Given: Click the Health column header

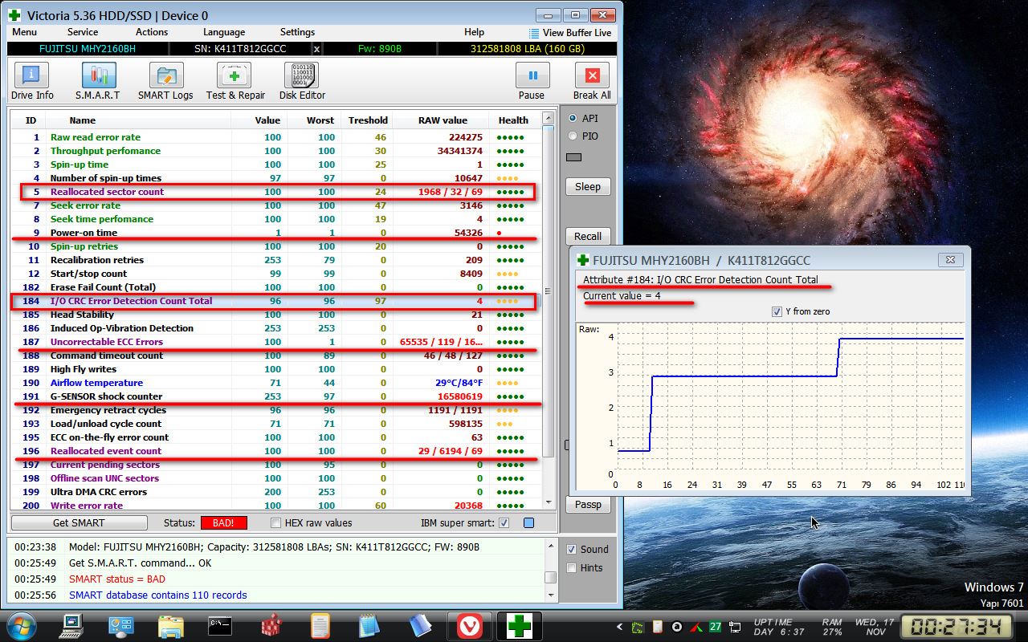Looking at the screenshot, I should pyautogui.click(x=513, y=120).
